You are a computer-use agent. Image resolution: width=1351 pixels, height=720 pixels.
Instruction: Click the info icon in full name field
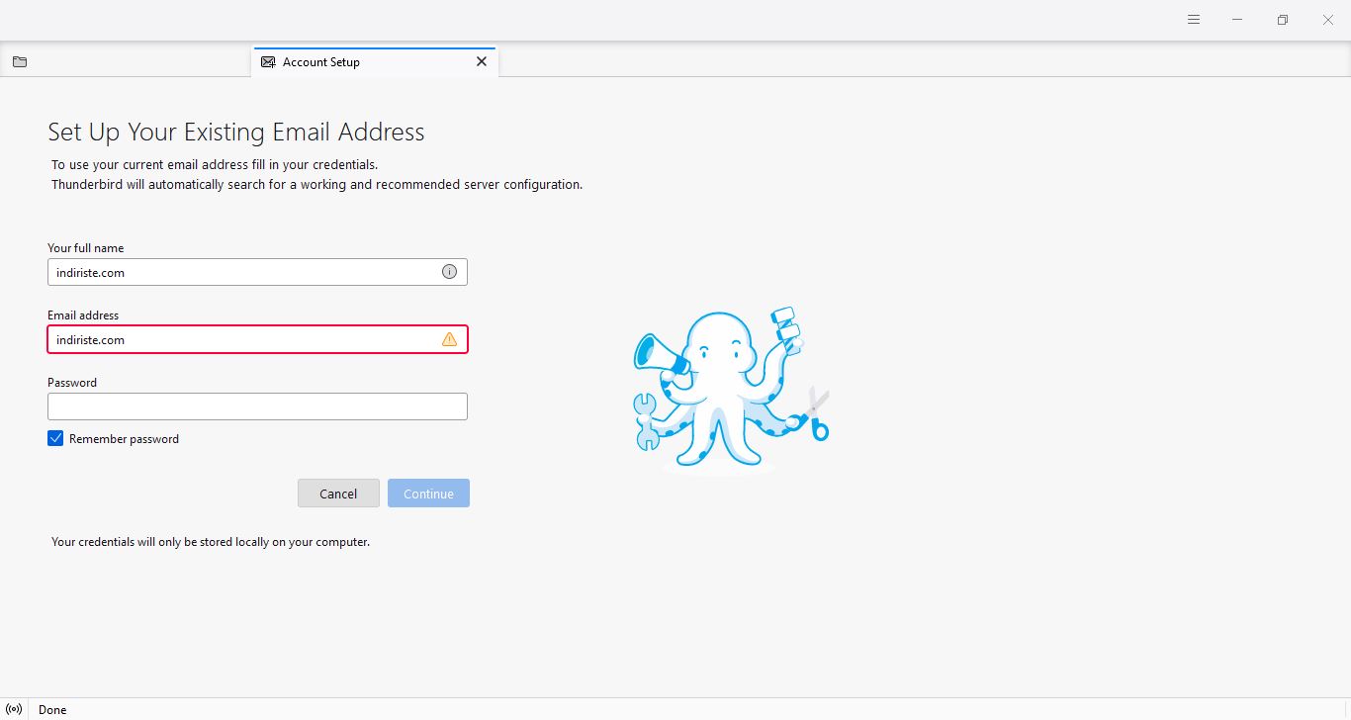pos(449,272)
